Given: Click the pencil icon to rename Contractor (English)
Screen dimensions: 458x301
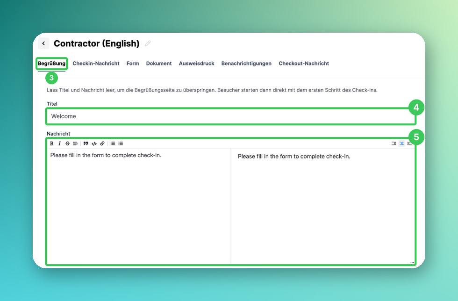Looking at the screenshot, I should click(148, 43).
